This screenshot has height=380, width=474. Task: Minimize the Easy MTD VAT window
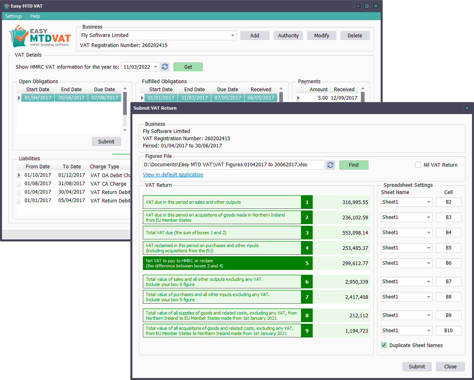pyautogui.click(x=358, y=6)
